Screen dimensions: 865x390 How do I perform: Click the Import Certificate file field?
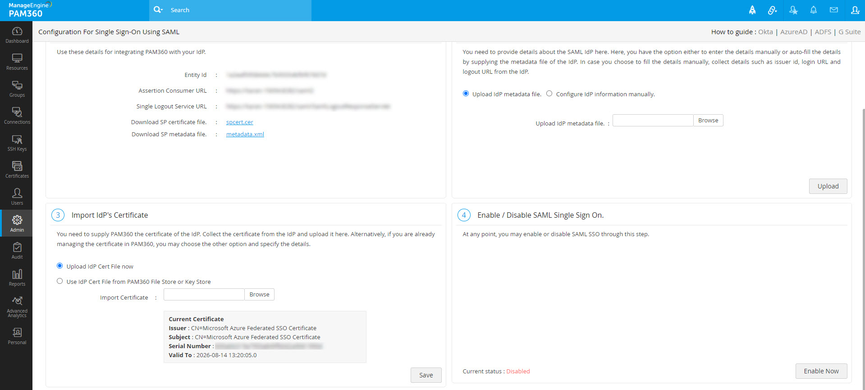pyautogui.click(x=204, y=295)
